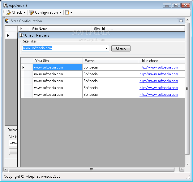The width and height of the screenshot is (193, 182).
Task: Click the vertical scrollbar thumb
Action: tap(187, 89)
